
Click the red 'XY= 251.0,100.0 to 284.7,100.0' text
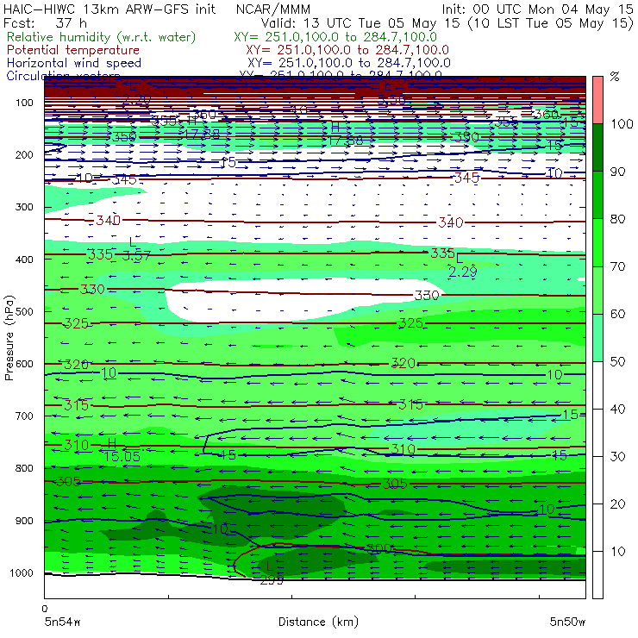click(x=347, y=50)
